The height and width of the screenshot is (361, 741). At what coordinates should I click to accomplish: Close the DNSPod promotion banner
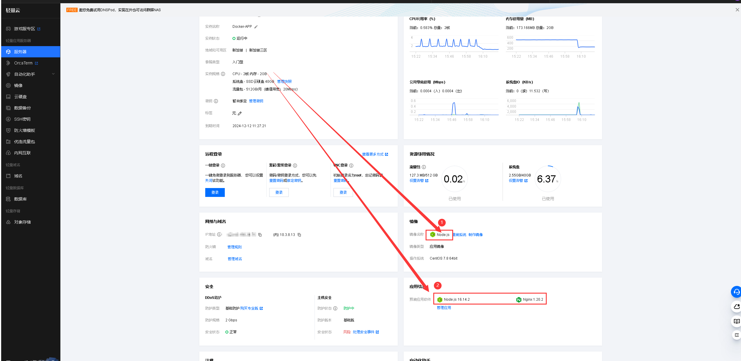tap(737, 10)
